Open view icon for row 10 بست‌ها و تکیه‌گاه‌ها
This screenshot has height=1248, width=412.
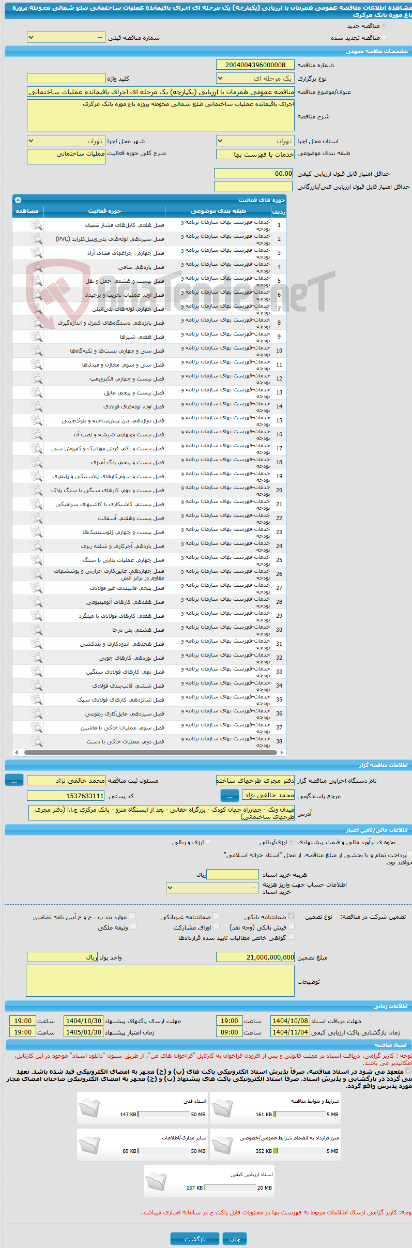click(36, 351)
